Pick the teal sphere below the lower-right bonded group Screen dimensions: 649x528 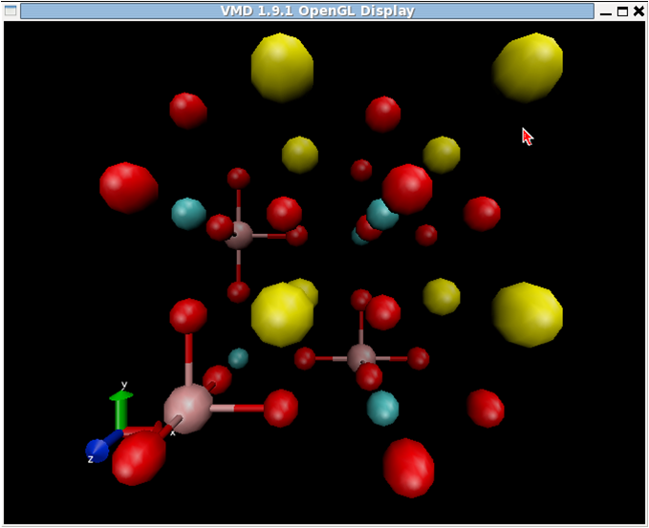(x=383, y=408)
